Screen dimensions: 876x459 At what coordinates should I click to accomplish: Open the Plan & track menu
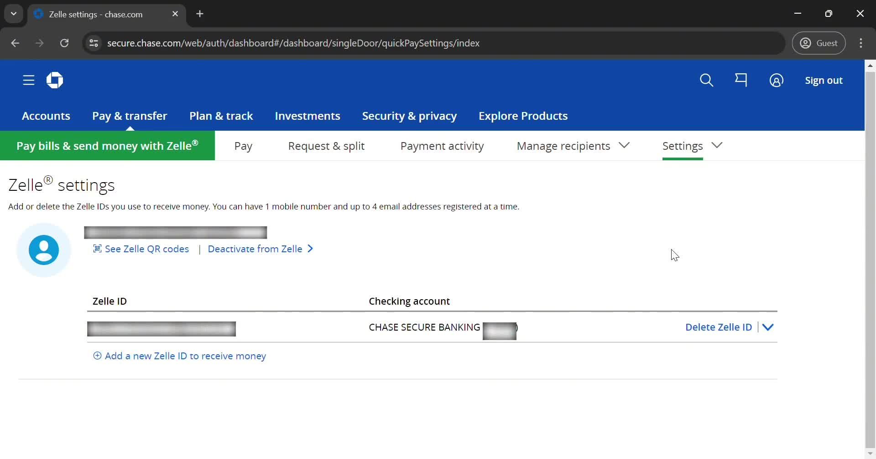(x=221, y=116)
